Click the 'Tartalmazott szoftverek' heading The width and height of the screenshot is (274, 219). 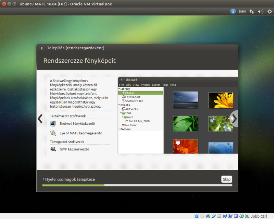click(68, 116)
